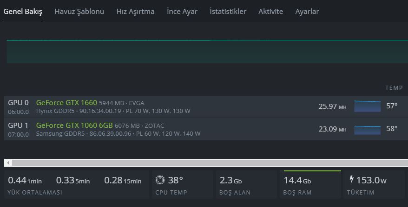This screenshot has height=207, width=408.
Task: Click GPU 1 hashrate mini chart
Action: pyautogui.click(x=367, y=130)
